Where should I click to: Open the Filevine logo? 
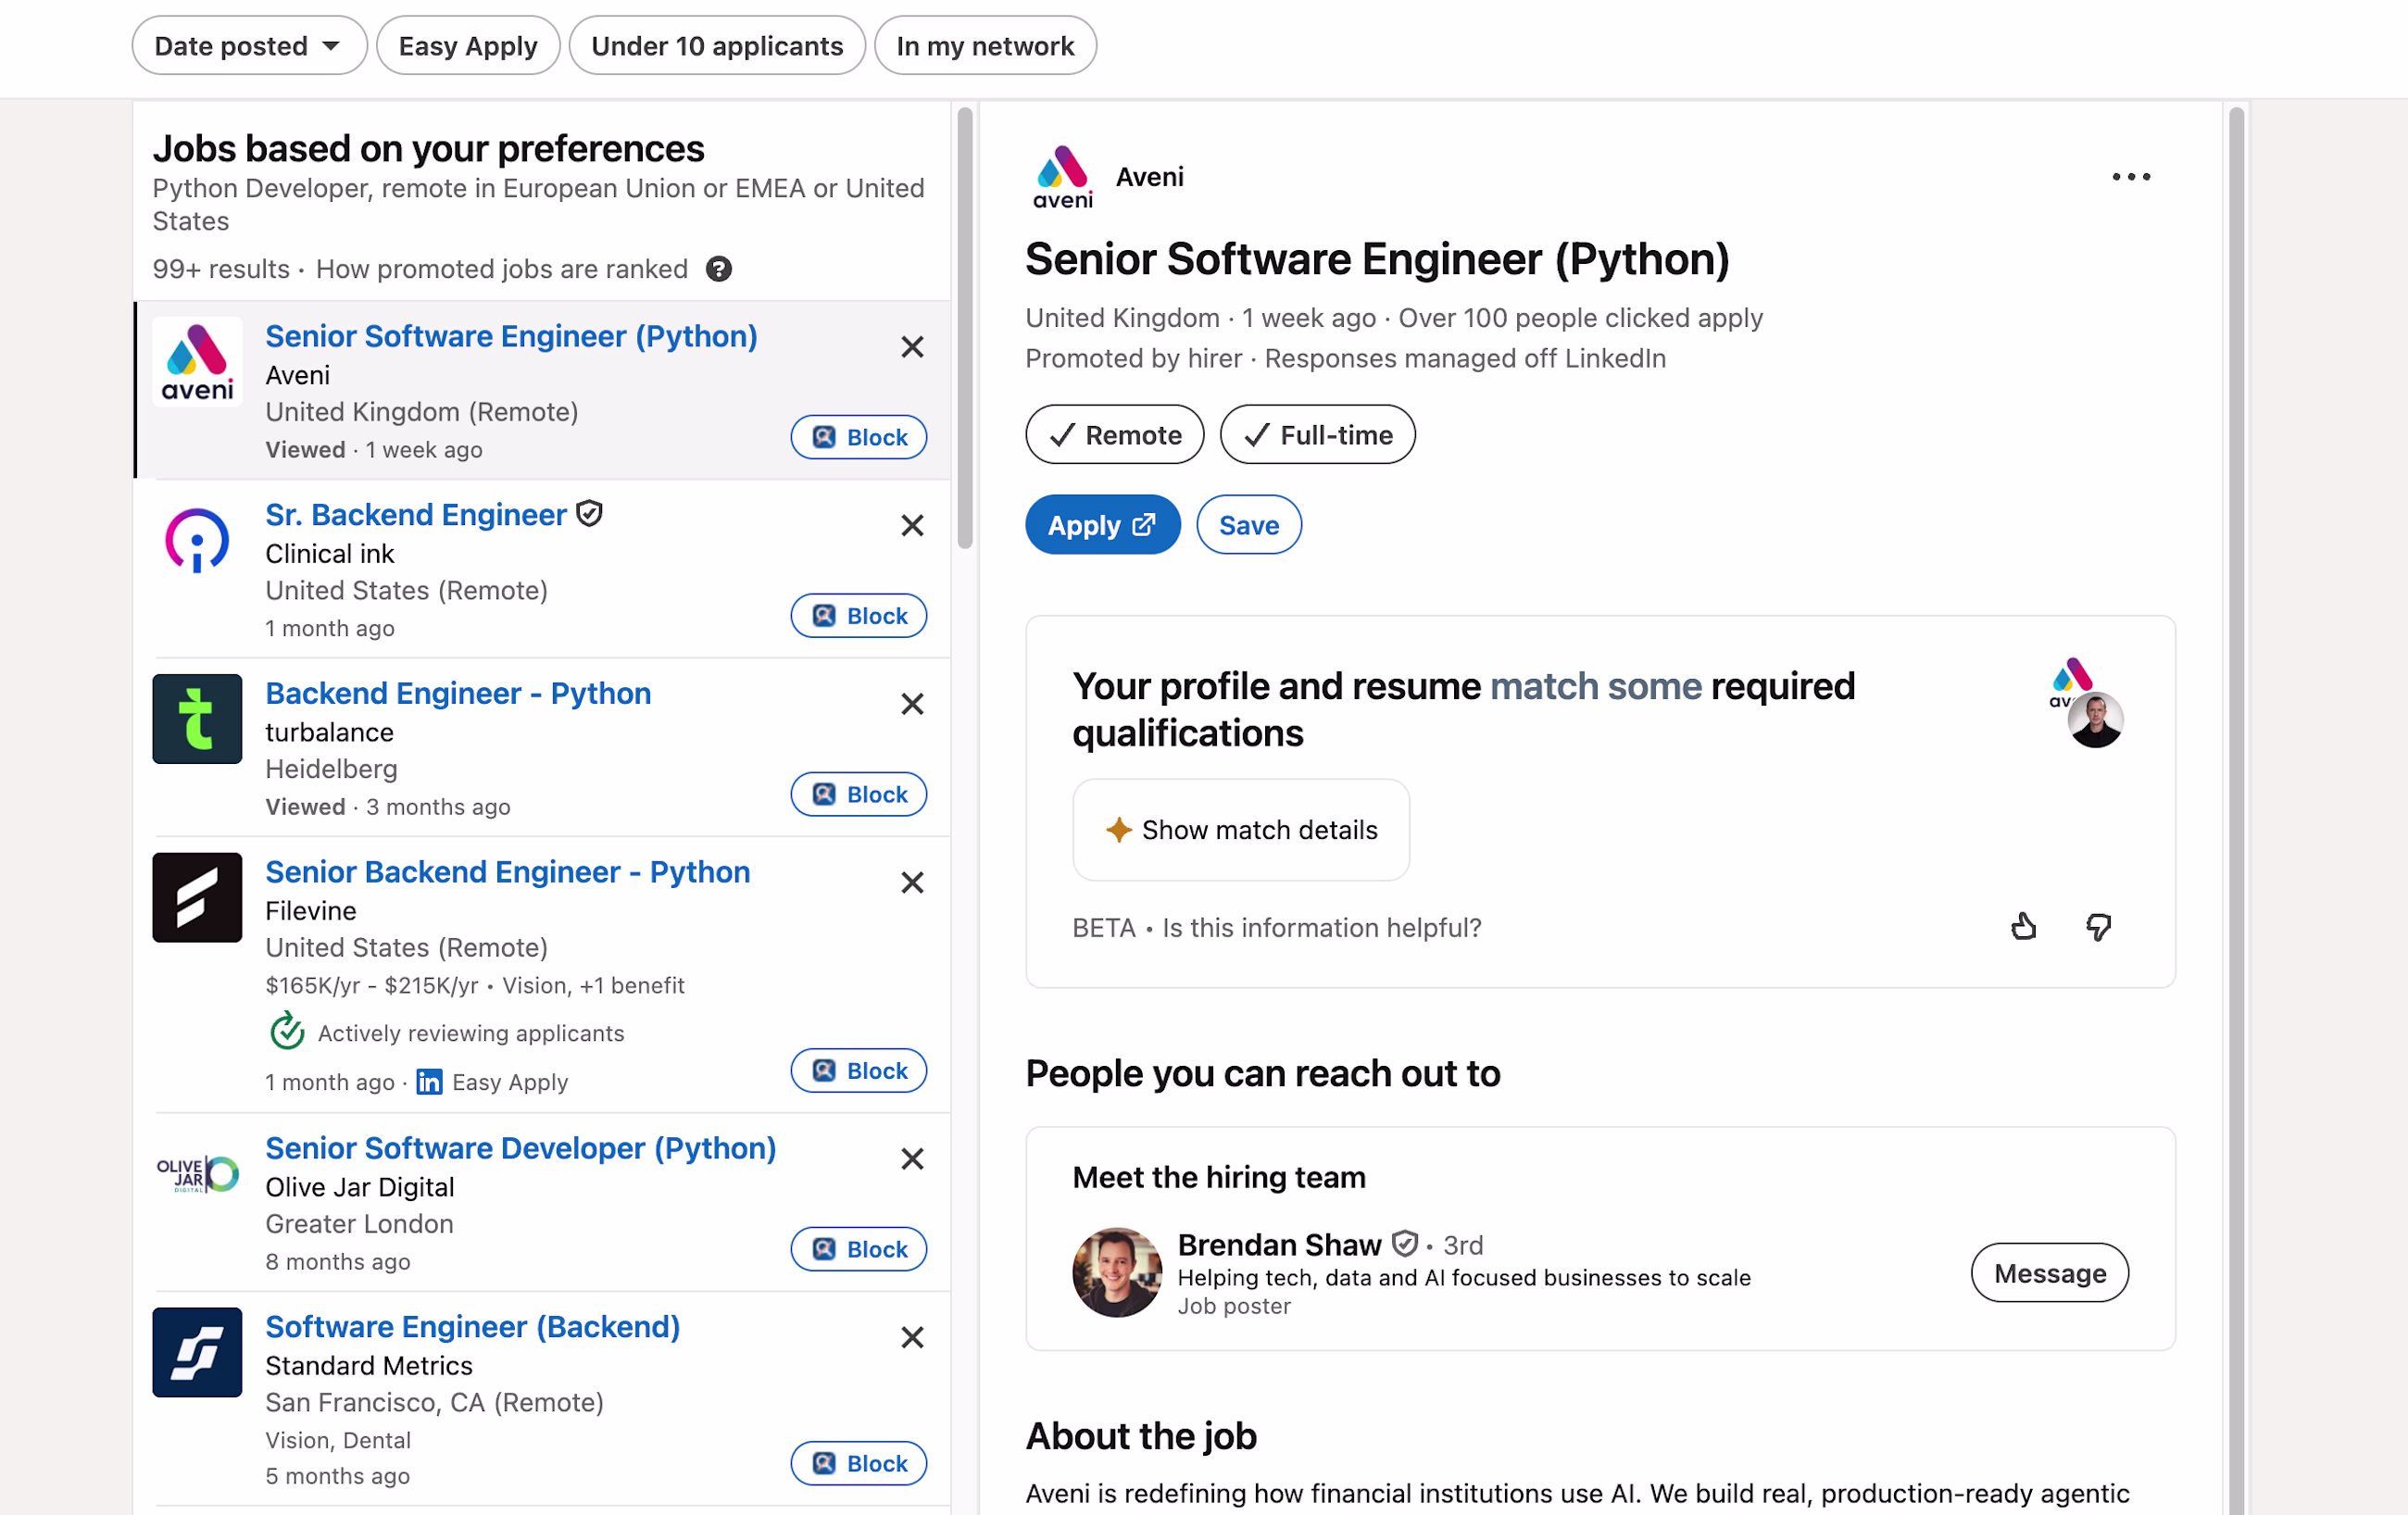(x=197, y=897)
